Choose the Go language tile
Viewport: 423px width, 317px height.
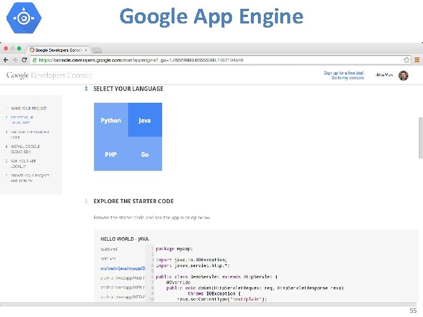pyautogui.click(x=145, y=154)
